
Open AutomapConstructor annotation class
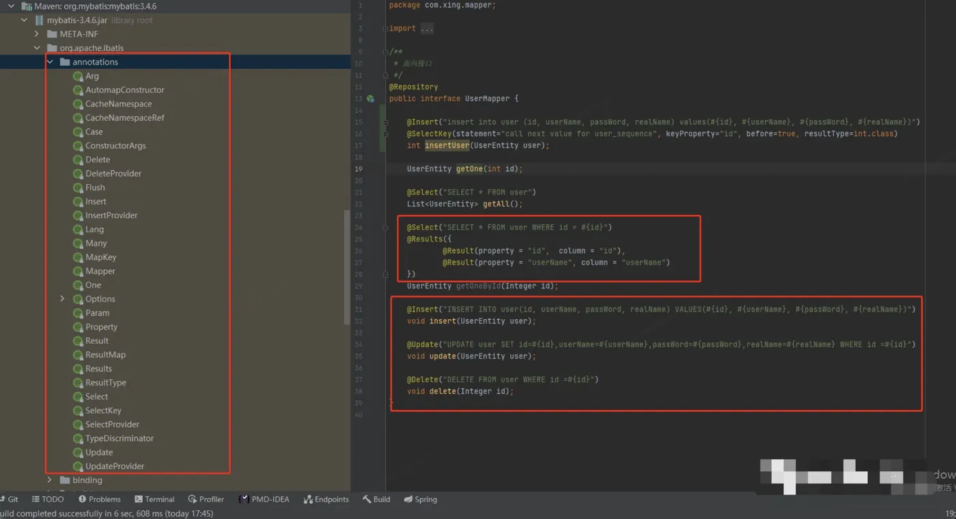[124, 90]
